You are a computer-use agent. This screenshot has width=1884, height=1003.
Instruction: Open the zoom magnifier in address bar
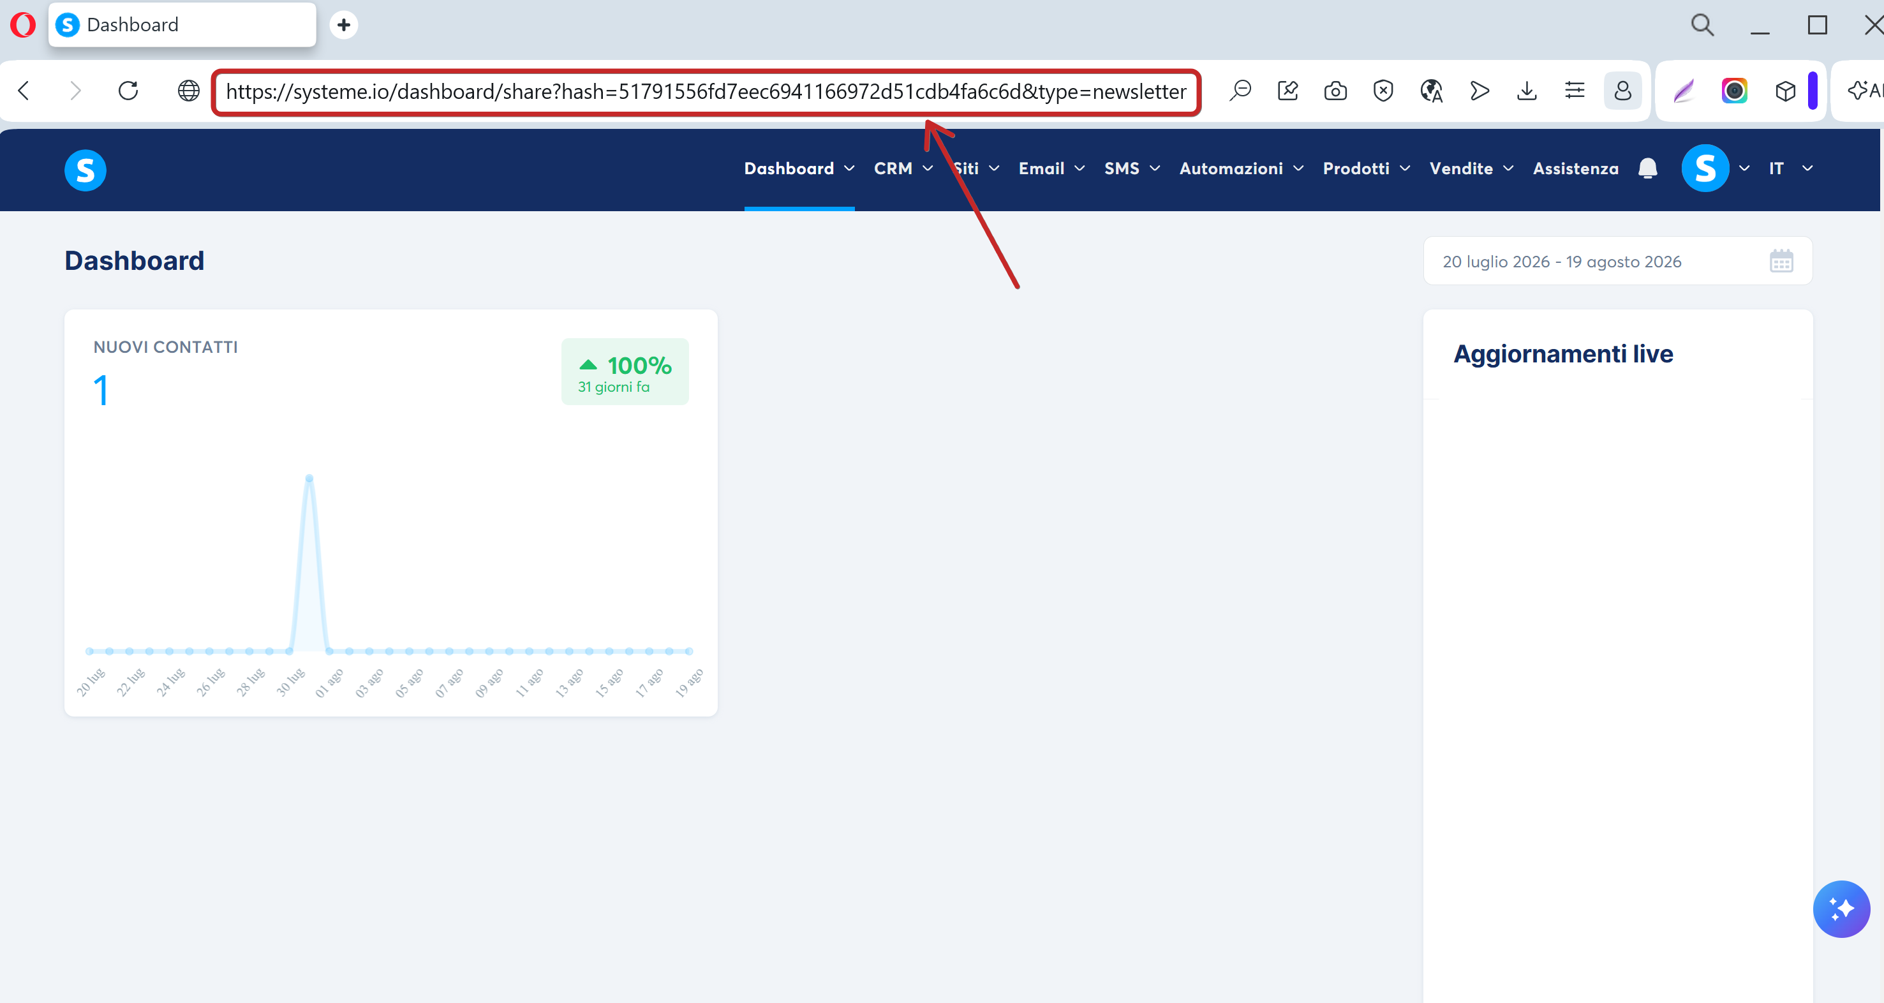tap(1240, 91)
